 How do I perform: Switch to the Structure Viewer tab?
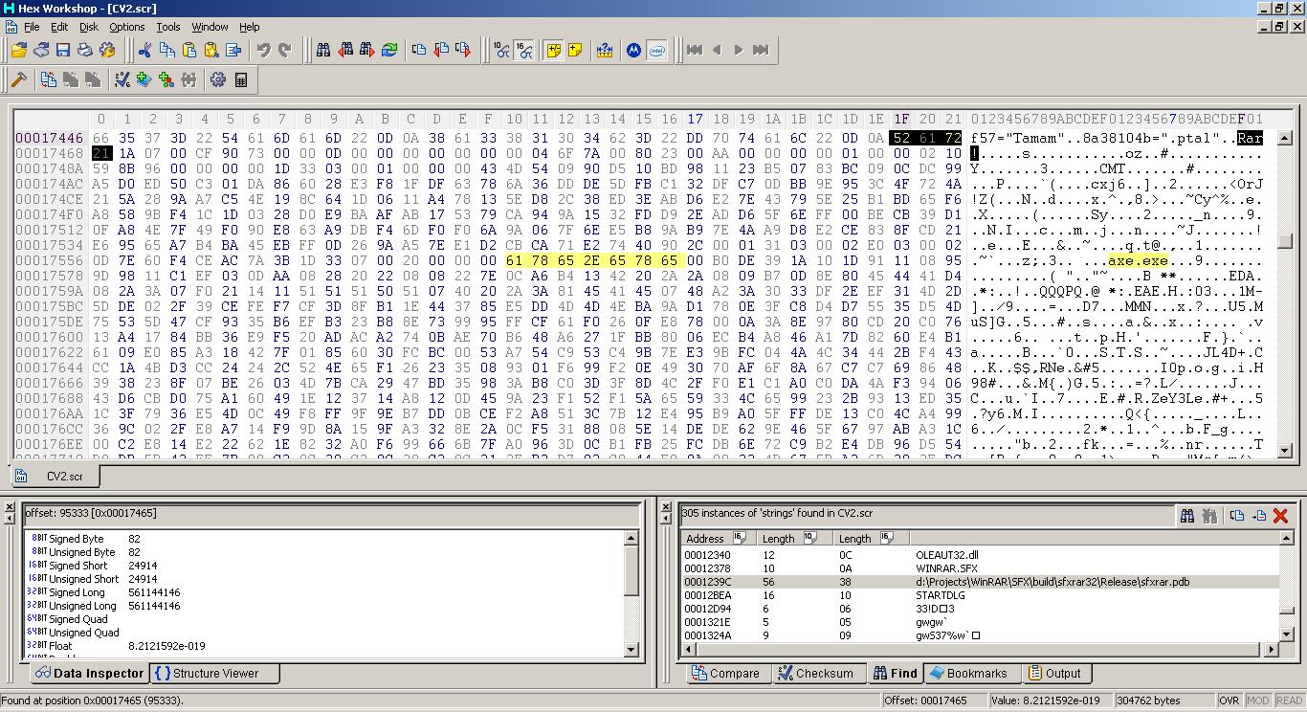[215, 674]
